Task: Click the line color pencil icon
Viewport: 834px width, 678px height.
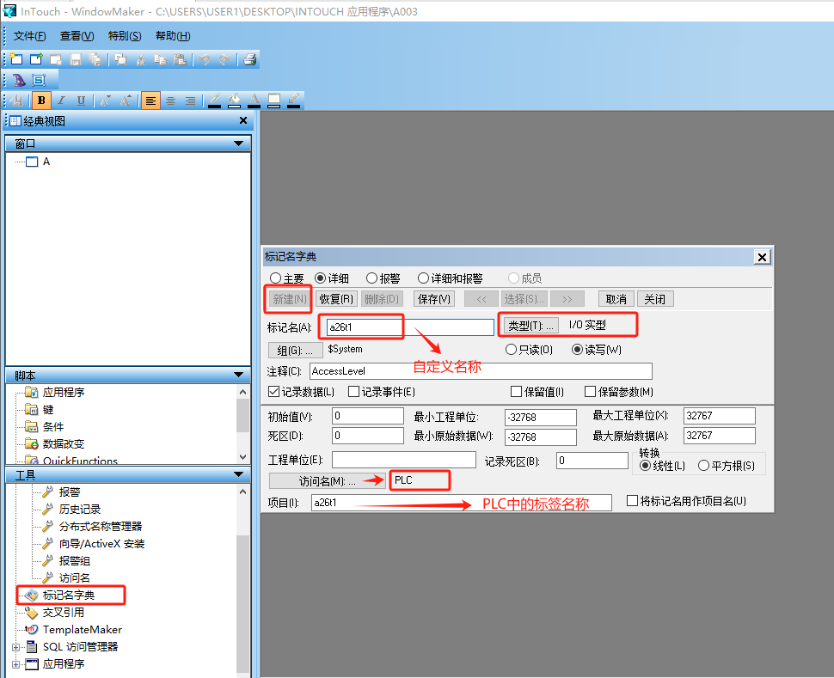Action: point(214,101)
